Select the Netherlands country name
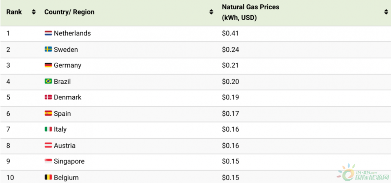The width and height of the screenshot is (391, 183). tap(72, 33)
